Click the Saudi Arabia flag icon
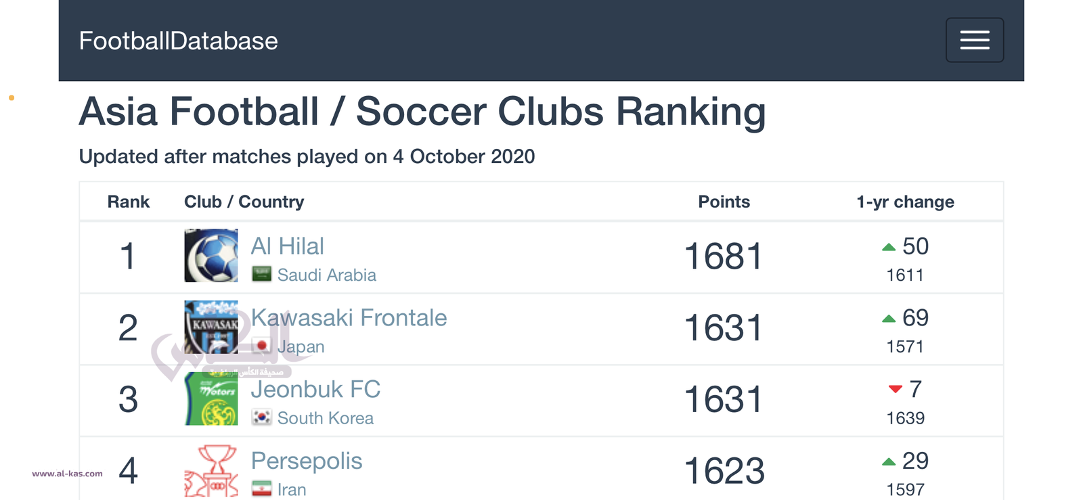The width and height of the screenshot is (1083, 500). (261, 274)
